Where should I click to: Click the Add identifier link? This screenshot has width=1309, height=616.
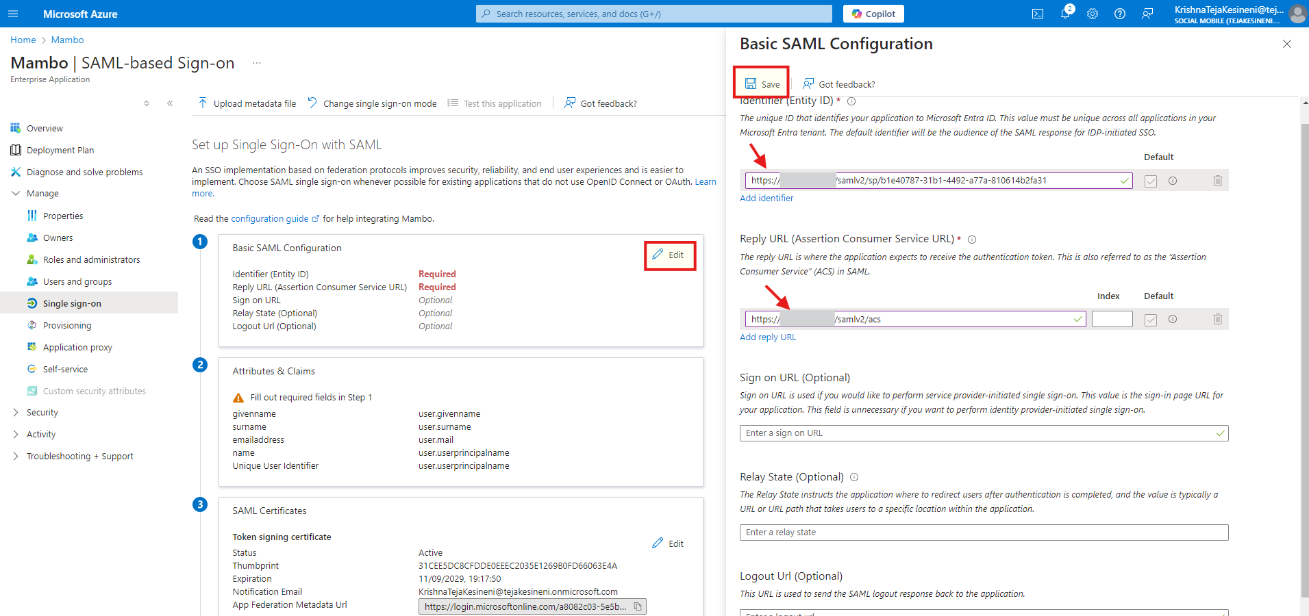coord(766,198)
